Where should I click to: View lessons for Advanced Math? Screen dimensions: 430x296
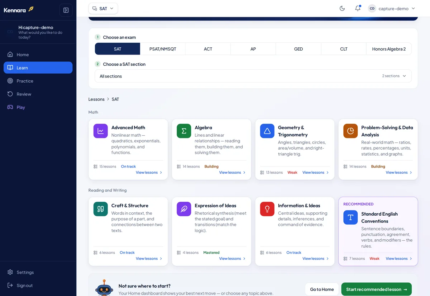(149, 173)
